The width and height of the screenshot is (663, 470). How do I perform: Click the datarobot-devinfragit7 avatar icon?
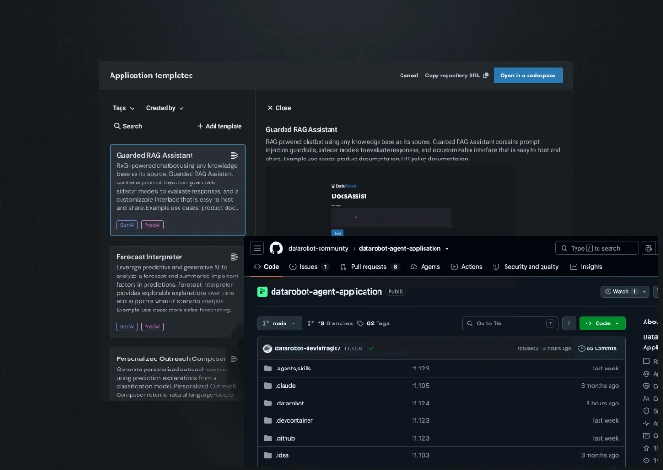[x=267, y=348]
